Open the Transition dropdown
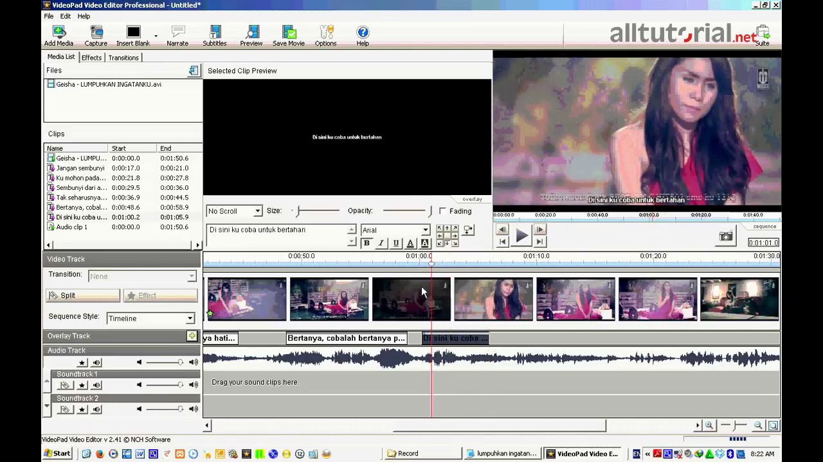Screen dimensions: 823x462 pos(142,276)
